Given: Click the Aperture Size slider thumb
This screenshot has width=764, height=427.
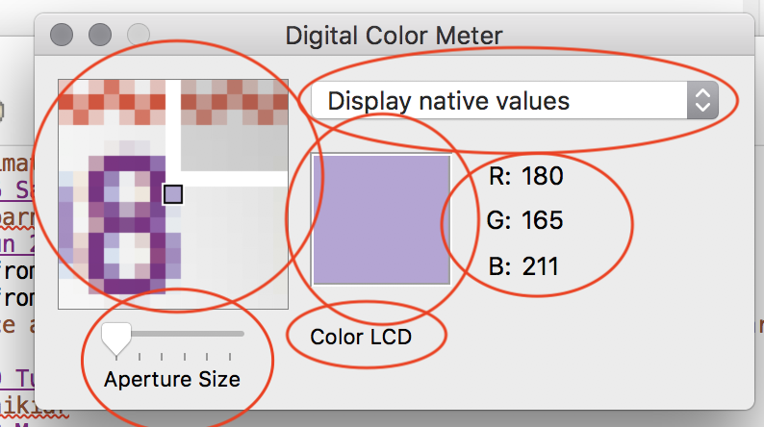Looking at the screenshot, I should tap(117, 336).
